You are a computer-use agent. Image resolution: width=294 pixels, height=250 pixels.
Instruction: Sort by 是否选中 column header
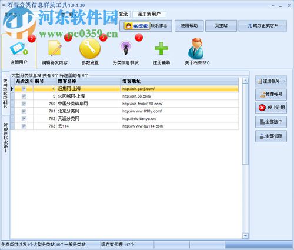pyautogui.click(x=24, y=81)
